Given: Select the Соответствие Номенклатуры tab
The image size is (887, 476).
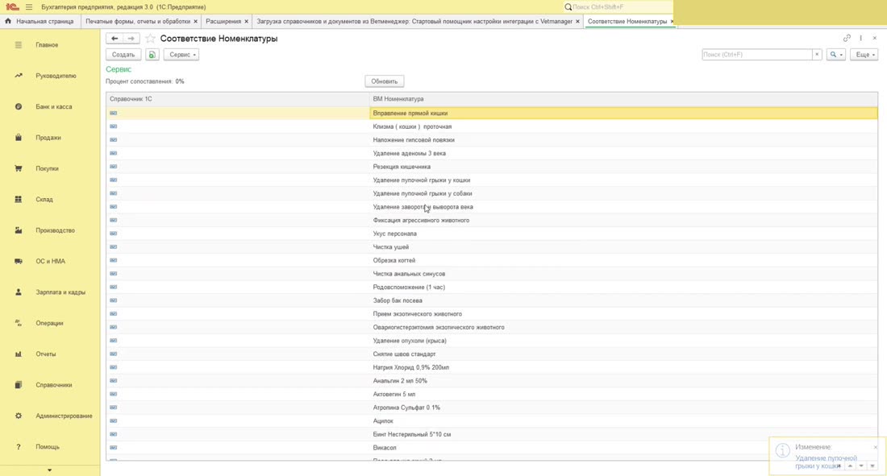Looking at the screenshot, I should 627,22.
